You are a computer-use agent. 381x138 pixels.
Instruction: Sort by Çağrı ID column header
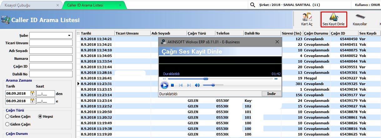[x=344, y=33]
